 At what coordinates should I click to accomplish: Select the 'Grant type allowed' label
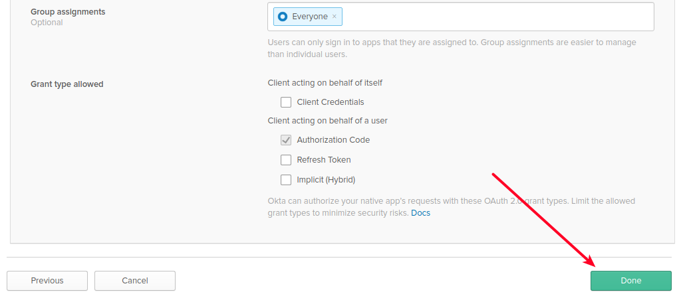click(x=67, y=84)
